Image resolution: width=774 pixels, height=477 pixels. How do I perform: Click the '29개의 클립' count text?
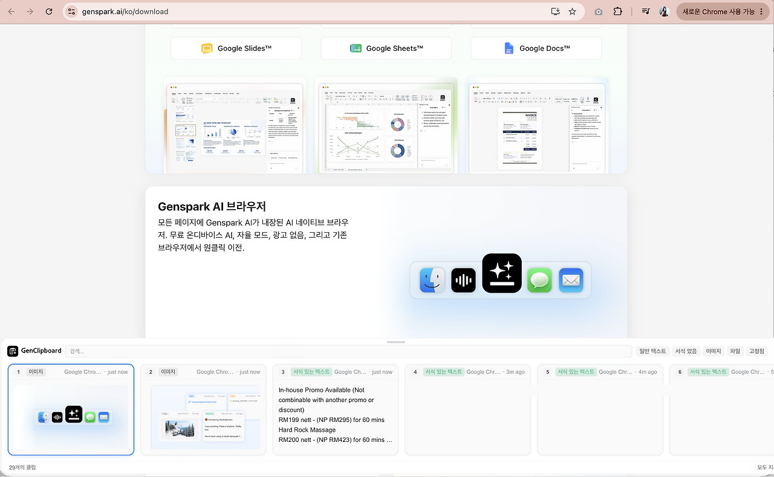[x=22, y=467]
